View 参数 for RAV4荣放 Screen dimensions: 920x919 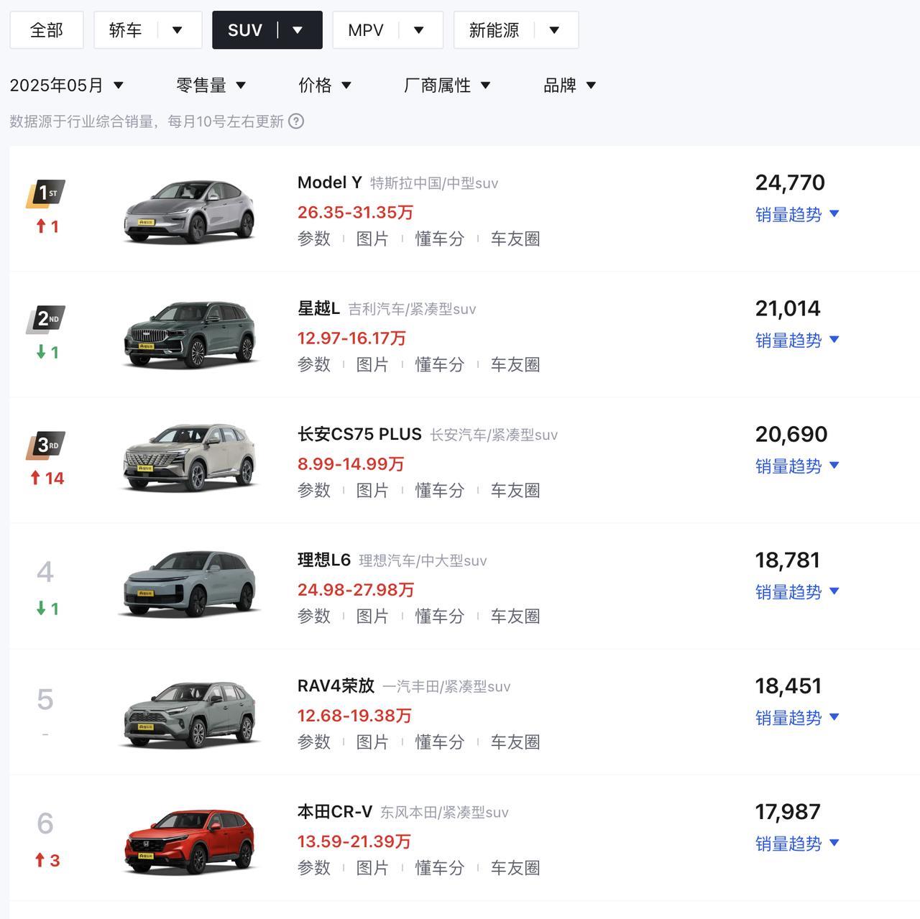click(314, 742)
